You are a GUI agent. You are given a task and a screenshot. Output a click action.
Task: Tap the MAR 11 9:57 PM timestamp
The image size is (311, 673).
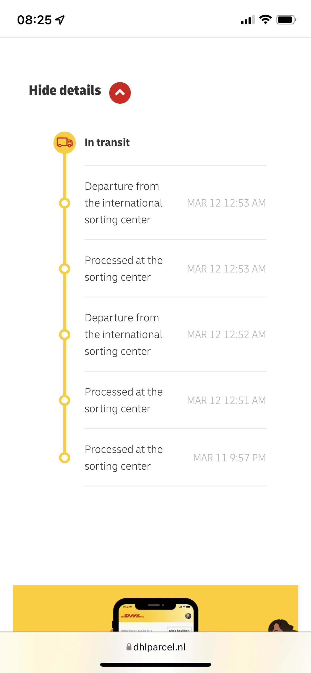point(230,458)
